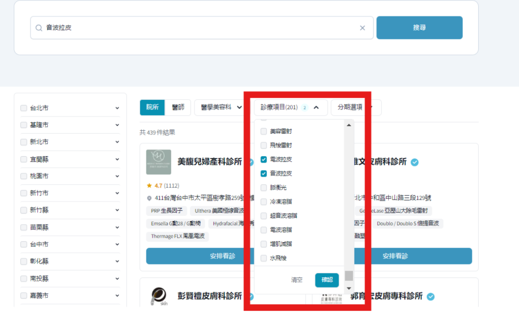Open 美馥兒婦產科診所 logo thumbnail
The width and height of the screenshot is (519, 319).
(x=158, y=162)
